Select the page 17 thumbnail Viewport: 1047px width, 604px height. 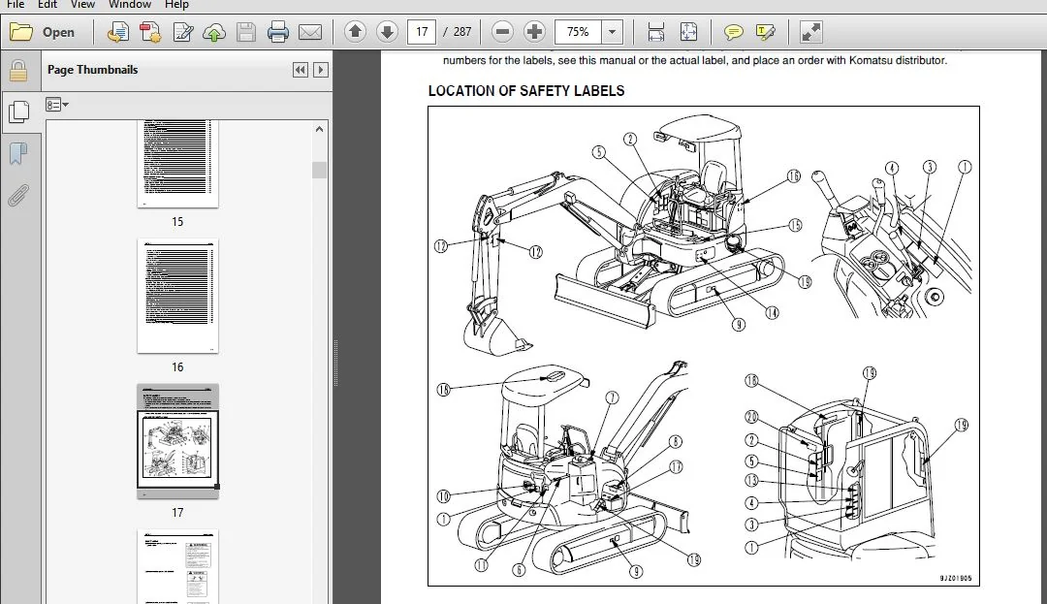[177, 440]
